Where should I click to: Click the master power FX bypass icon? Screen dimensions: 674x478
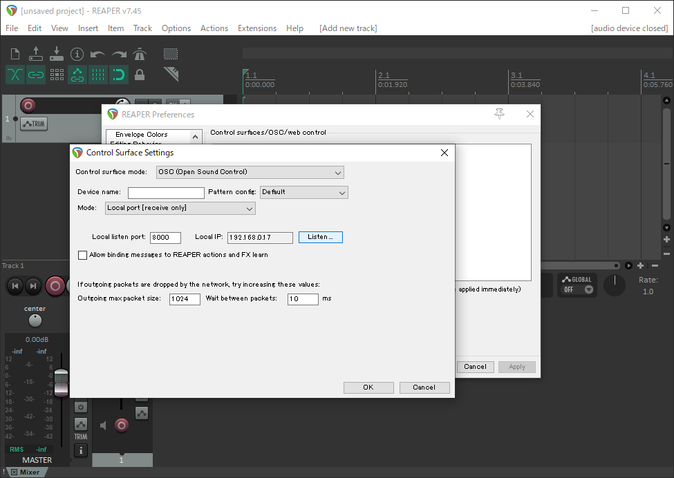pos(81,407)
